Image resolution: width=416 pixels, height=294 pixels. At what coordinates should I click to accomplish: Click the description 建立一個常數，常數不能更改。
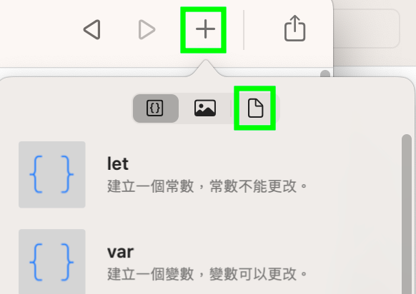pyautogui.click(x=207, y=186)
